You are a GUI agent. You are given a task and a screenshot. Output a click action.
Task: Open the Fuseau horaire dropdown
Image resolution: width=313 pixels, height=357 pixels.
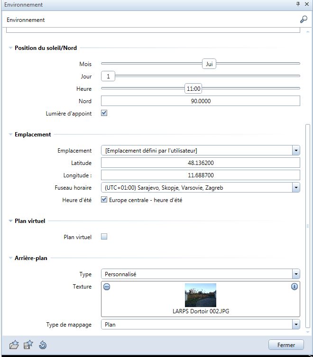(296, 188)
